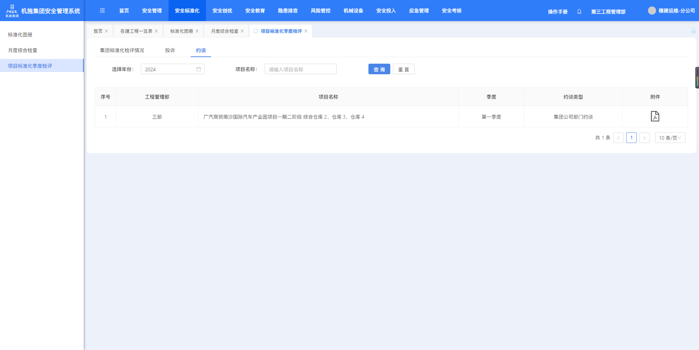Refresh the 项目标准化季度检评 tab using its reload icon
The image size is (699, 350).
256,31
